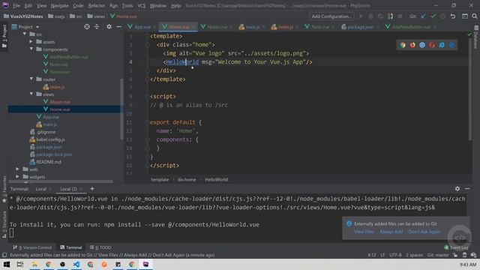Click the Git update project arrow icon
480x270 pixels.
[x=423, y=16]
